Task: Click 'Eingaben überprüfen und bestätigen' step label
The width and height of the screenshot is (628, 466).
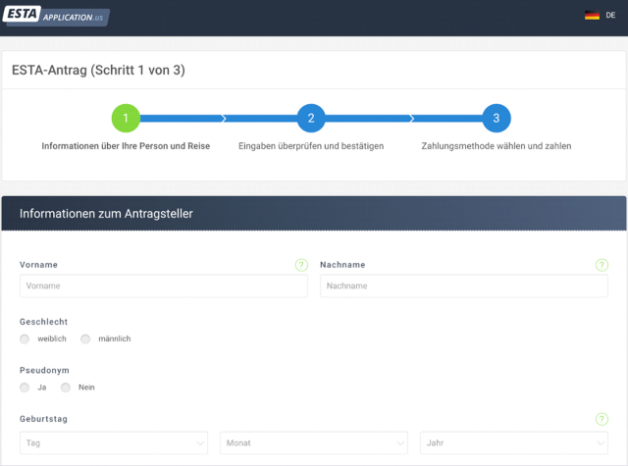Action: coord(311,146)
